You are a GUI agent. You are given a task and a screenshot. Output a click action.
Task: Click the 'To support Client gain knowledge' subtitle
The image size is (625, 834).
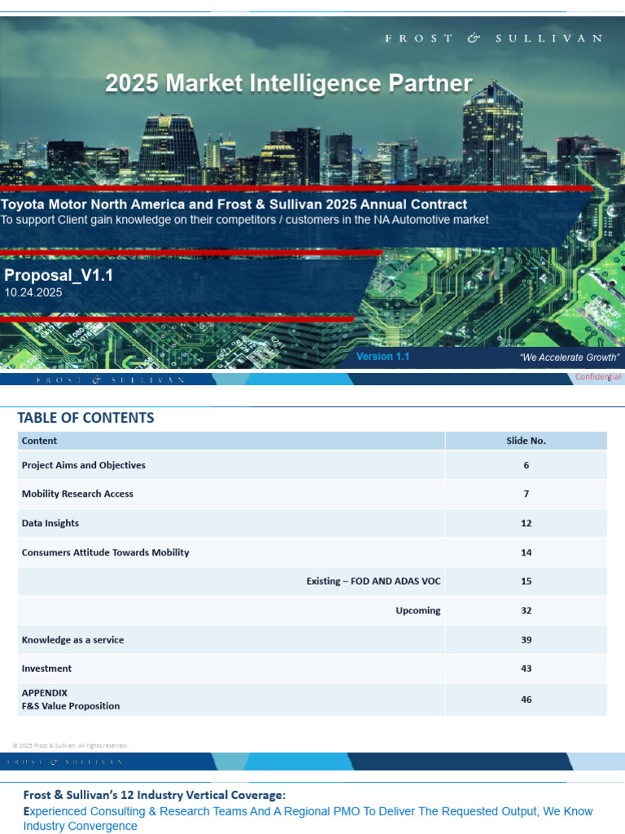244,220
